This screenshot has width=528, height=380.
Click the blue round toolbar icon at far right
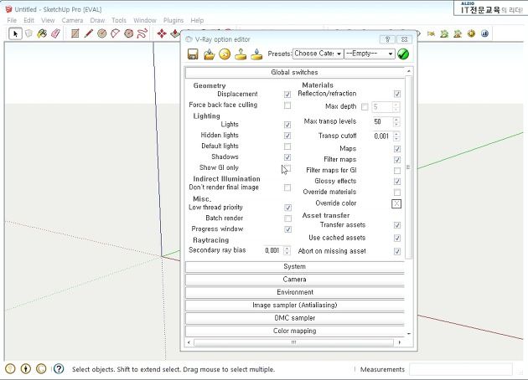[x=484, y=33]
